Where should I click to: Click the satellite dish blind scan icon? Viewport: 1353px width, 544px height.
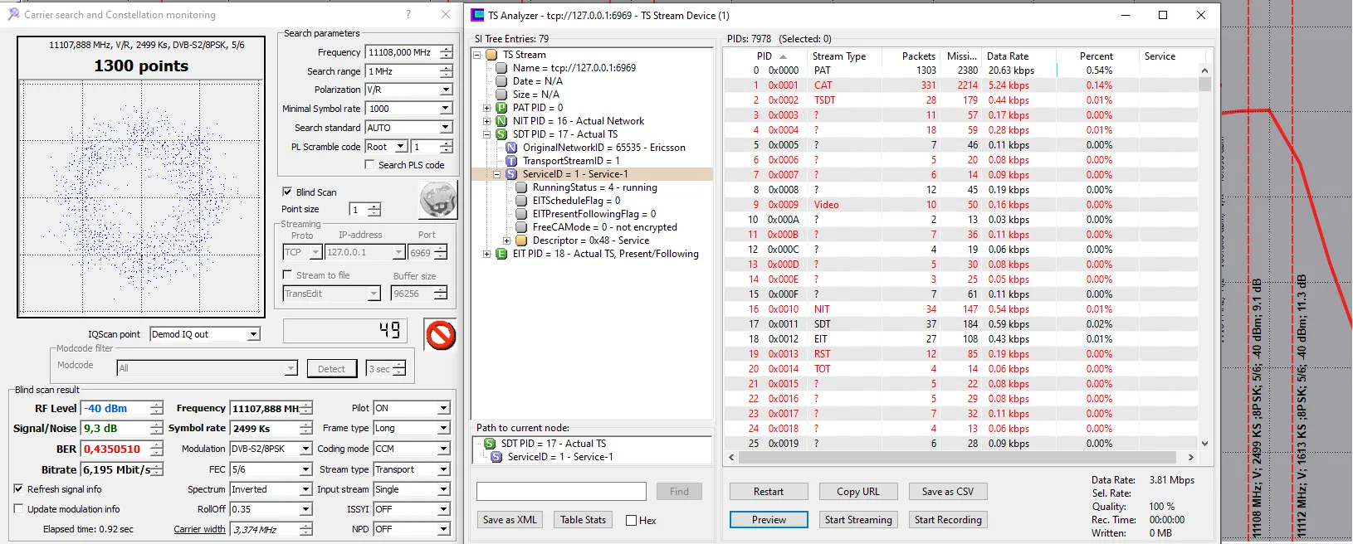[437, 200]
